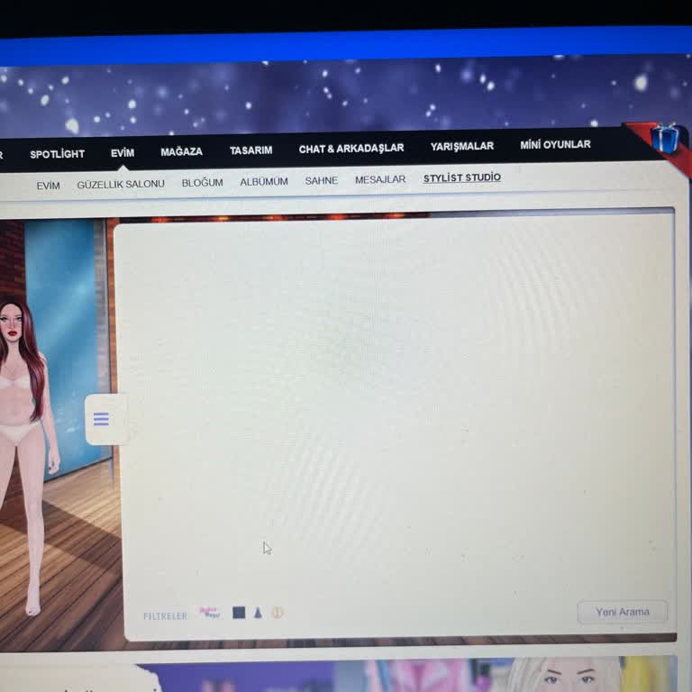Select the dress category filter icon
The height and width of the screenshot is (692, 692).
point(258,613)
